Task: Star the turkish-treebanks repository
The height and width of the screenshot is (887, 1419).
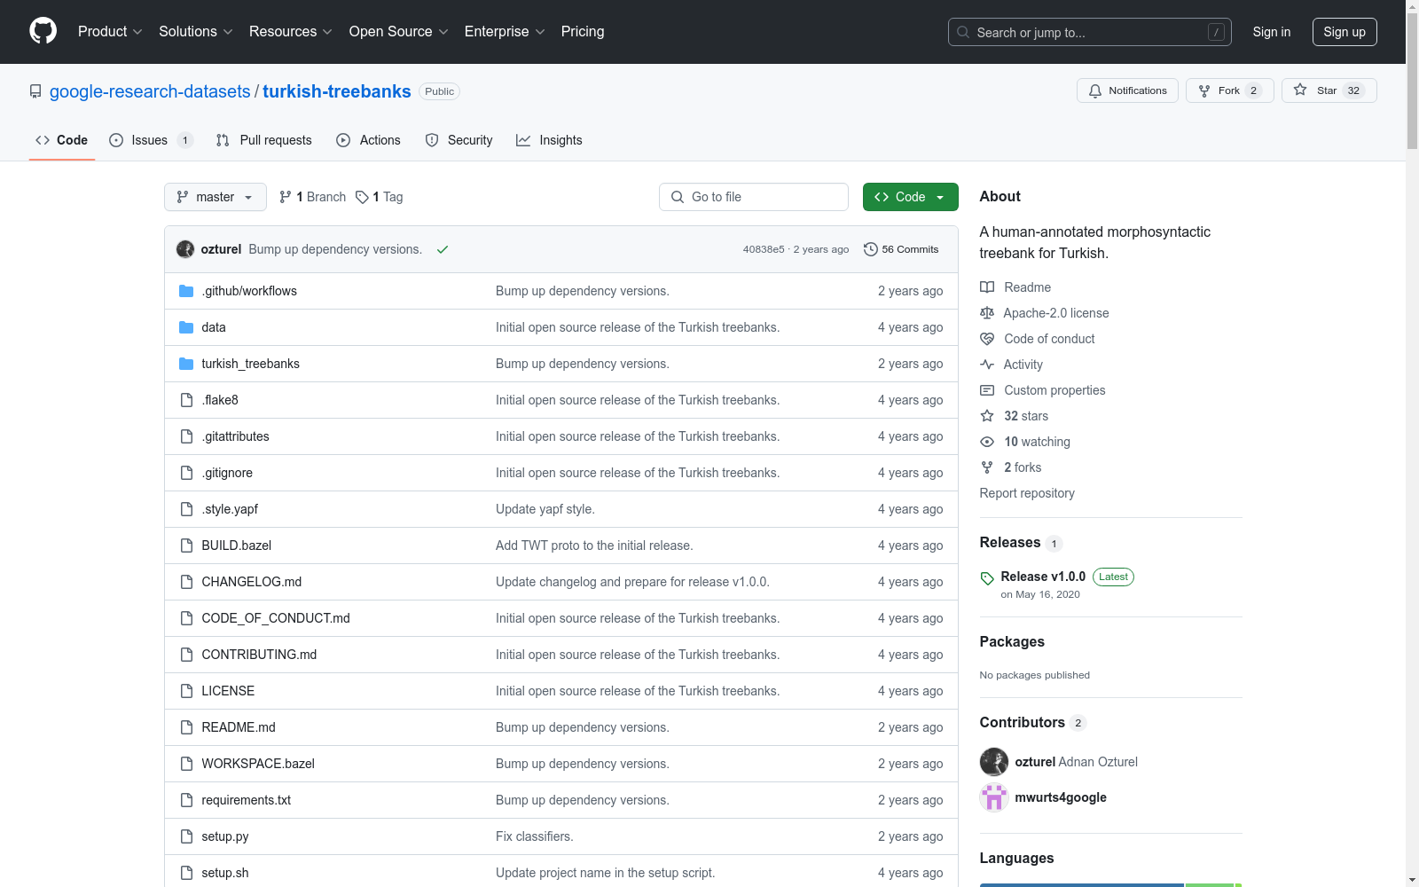Action: (1329, 90)
